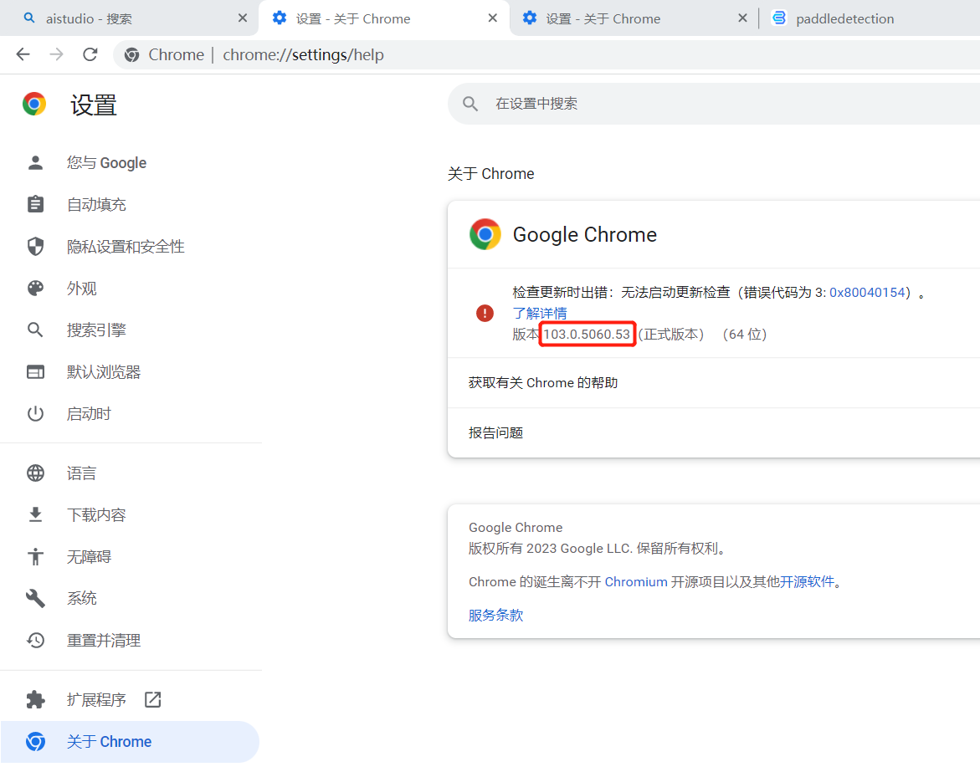The height and width of the screenshot is (772, 980).
Task: Open the 服务条款 link
Action: (495, 615)
